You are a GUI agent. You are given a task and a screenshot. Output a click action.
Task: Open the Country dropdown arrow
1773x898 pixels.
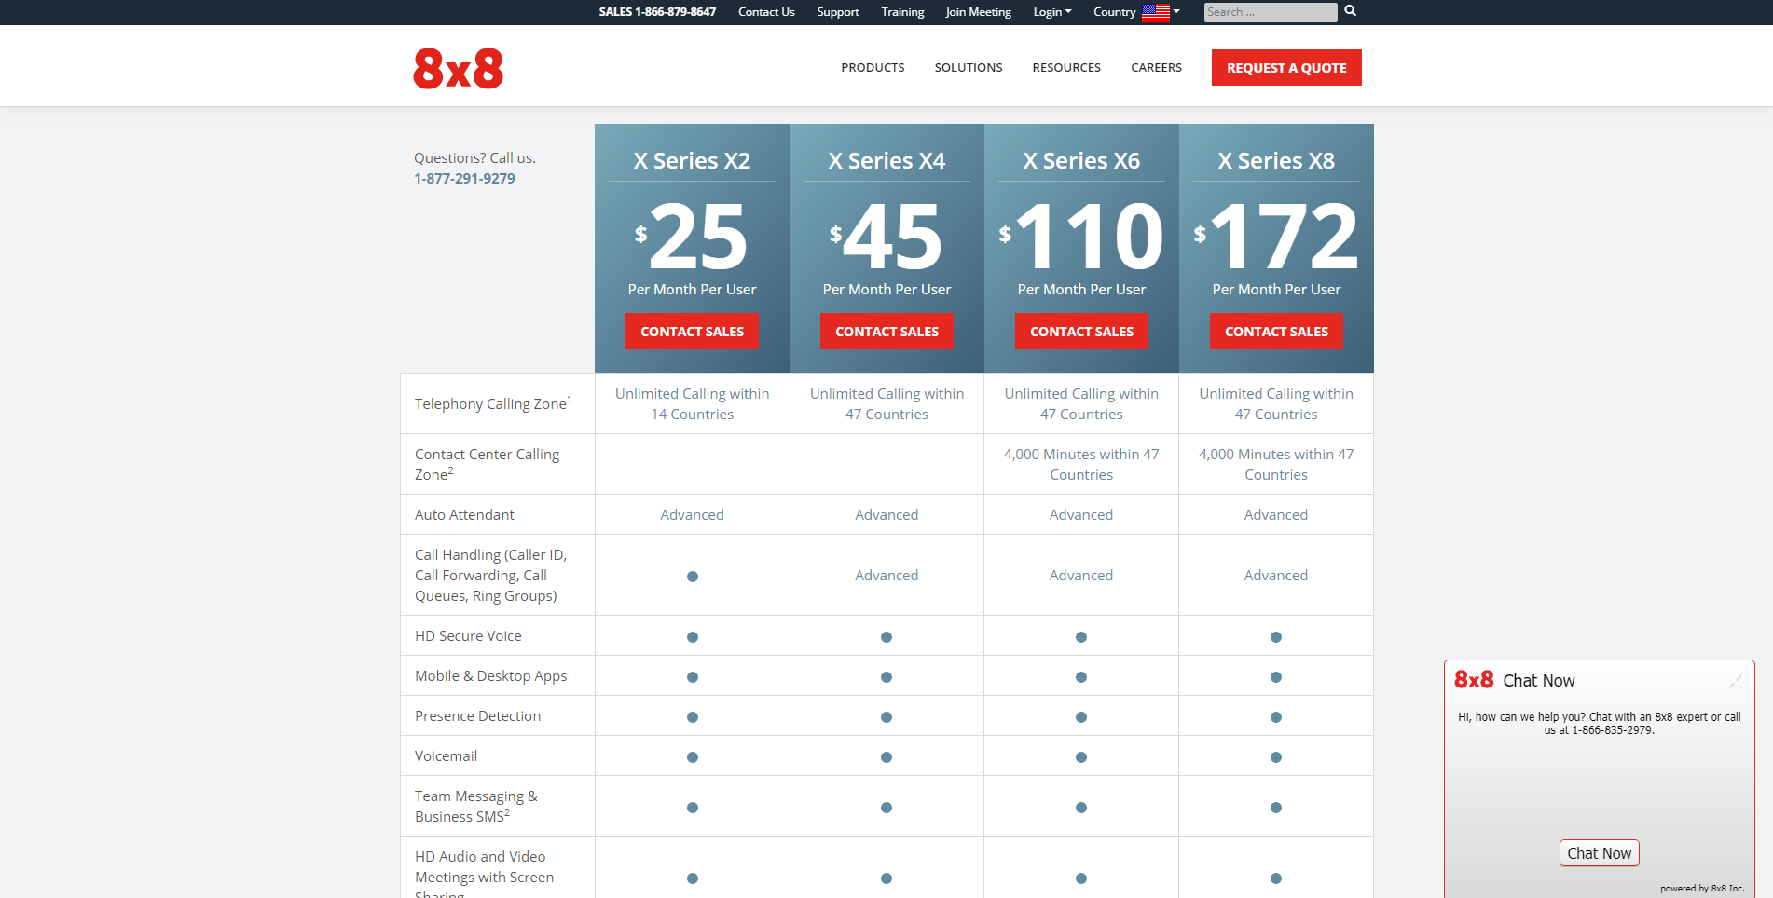(1176, 11)
